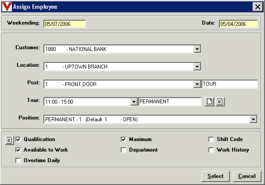Click the blank page icon beside PERMANENT field

(209, 102)
